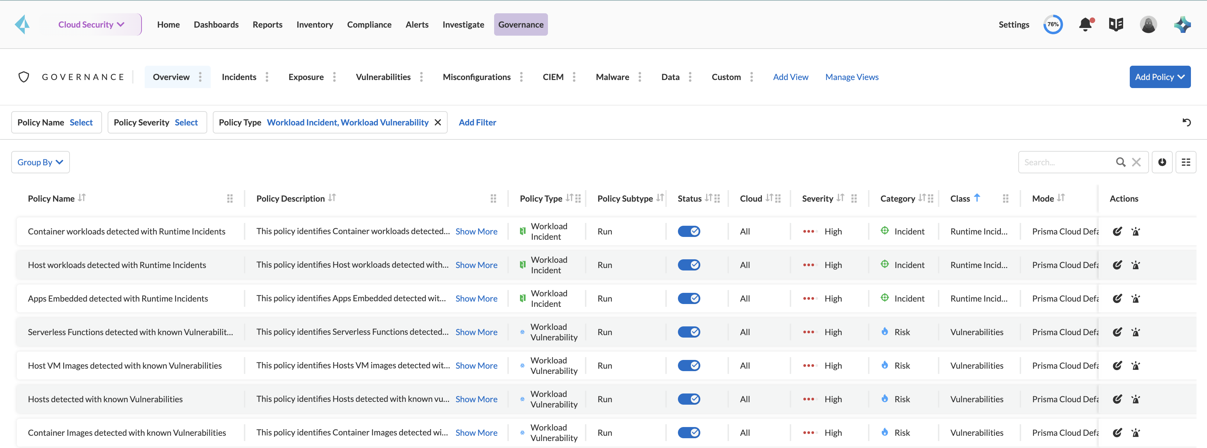Clear the search box with the X icon

pos(1136,162)
